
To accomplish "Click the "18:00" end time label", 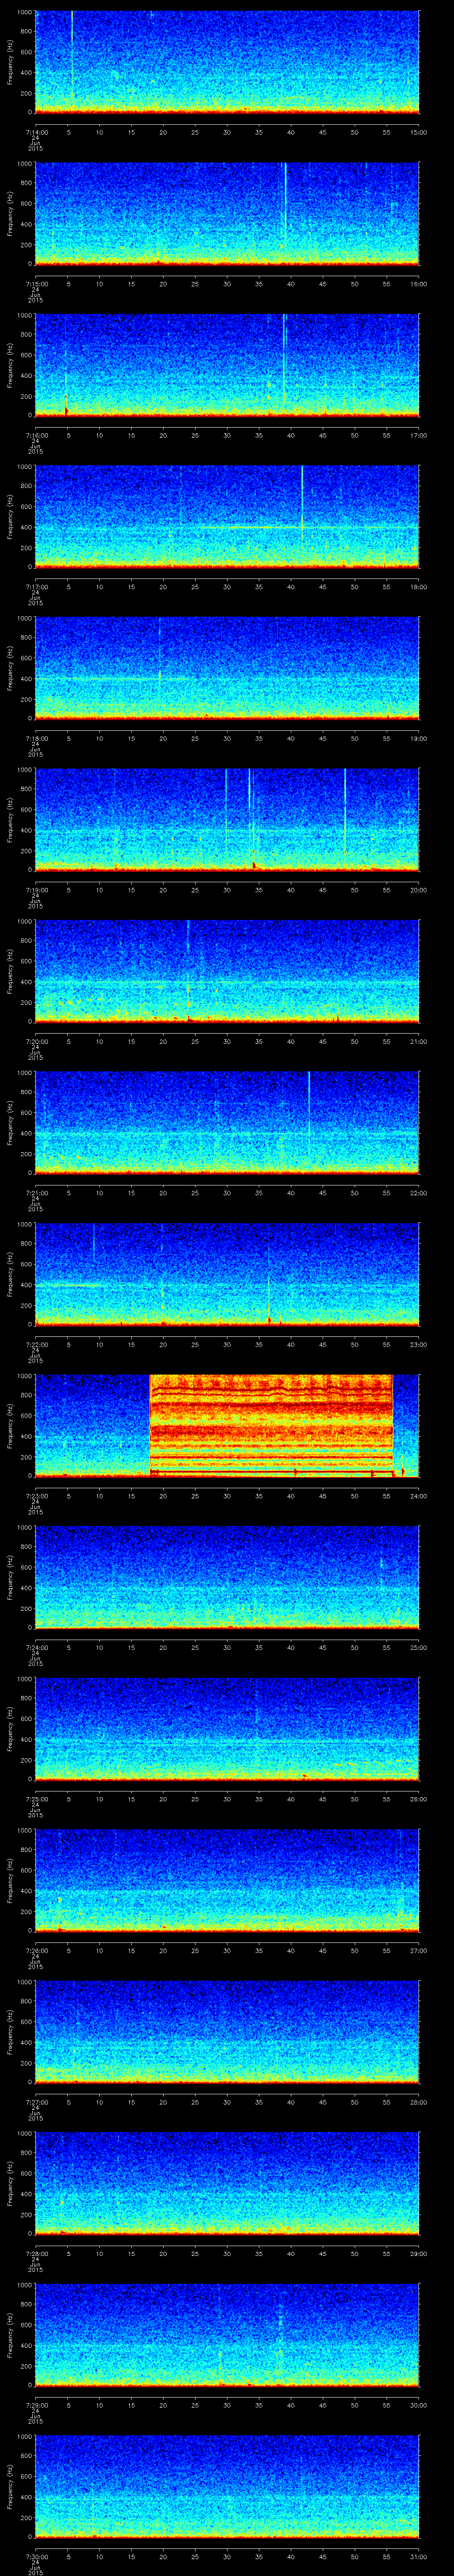I will [x=419, y=587].
